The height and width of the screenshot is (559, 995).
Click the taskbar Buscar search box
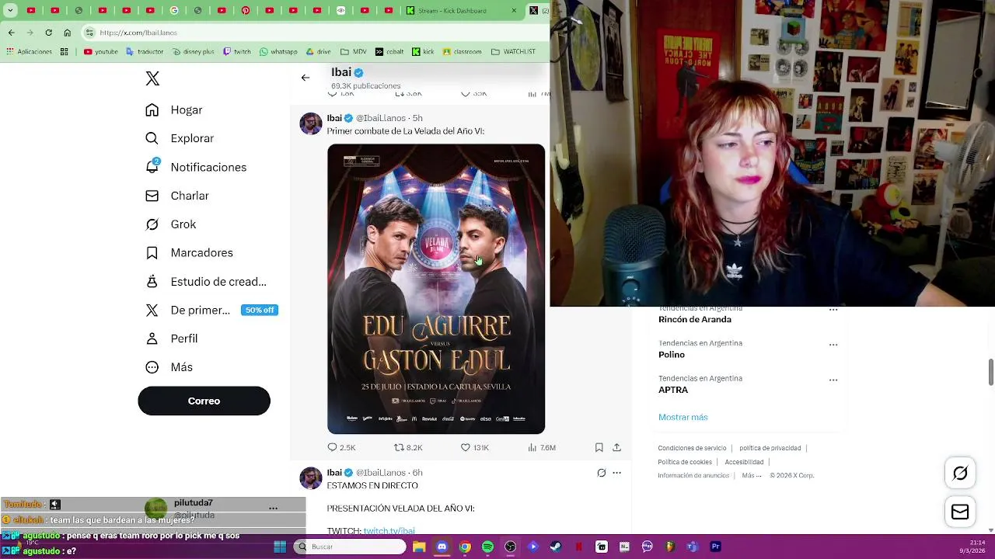tap(351, 547)
